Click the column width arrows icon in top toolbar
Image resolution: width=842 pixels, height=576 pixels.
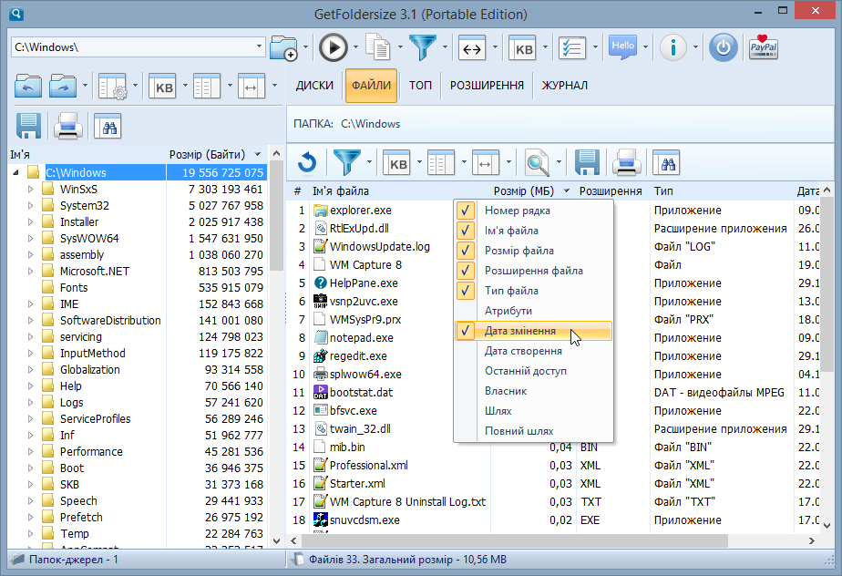(472, 47)
